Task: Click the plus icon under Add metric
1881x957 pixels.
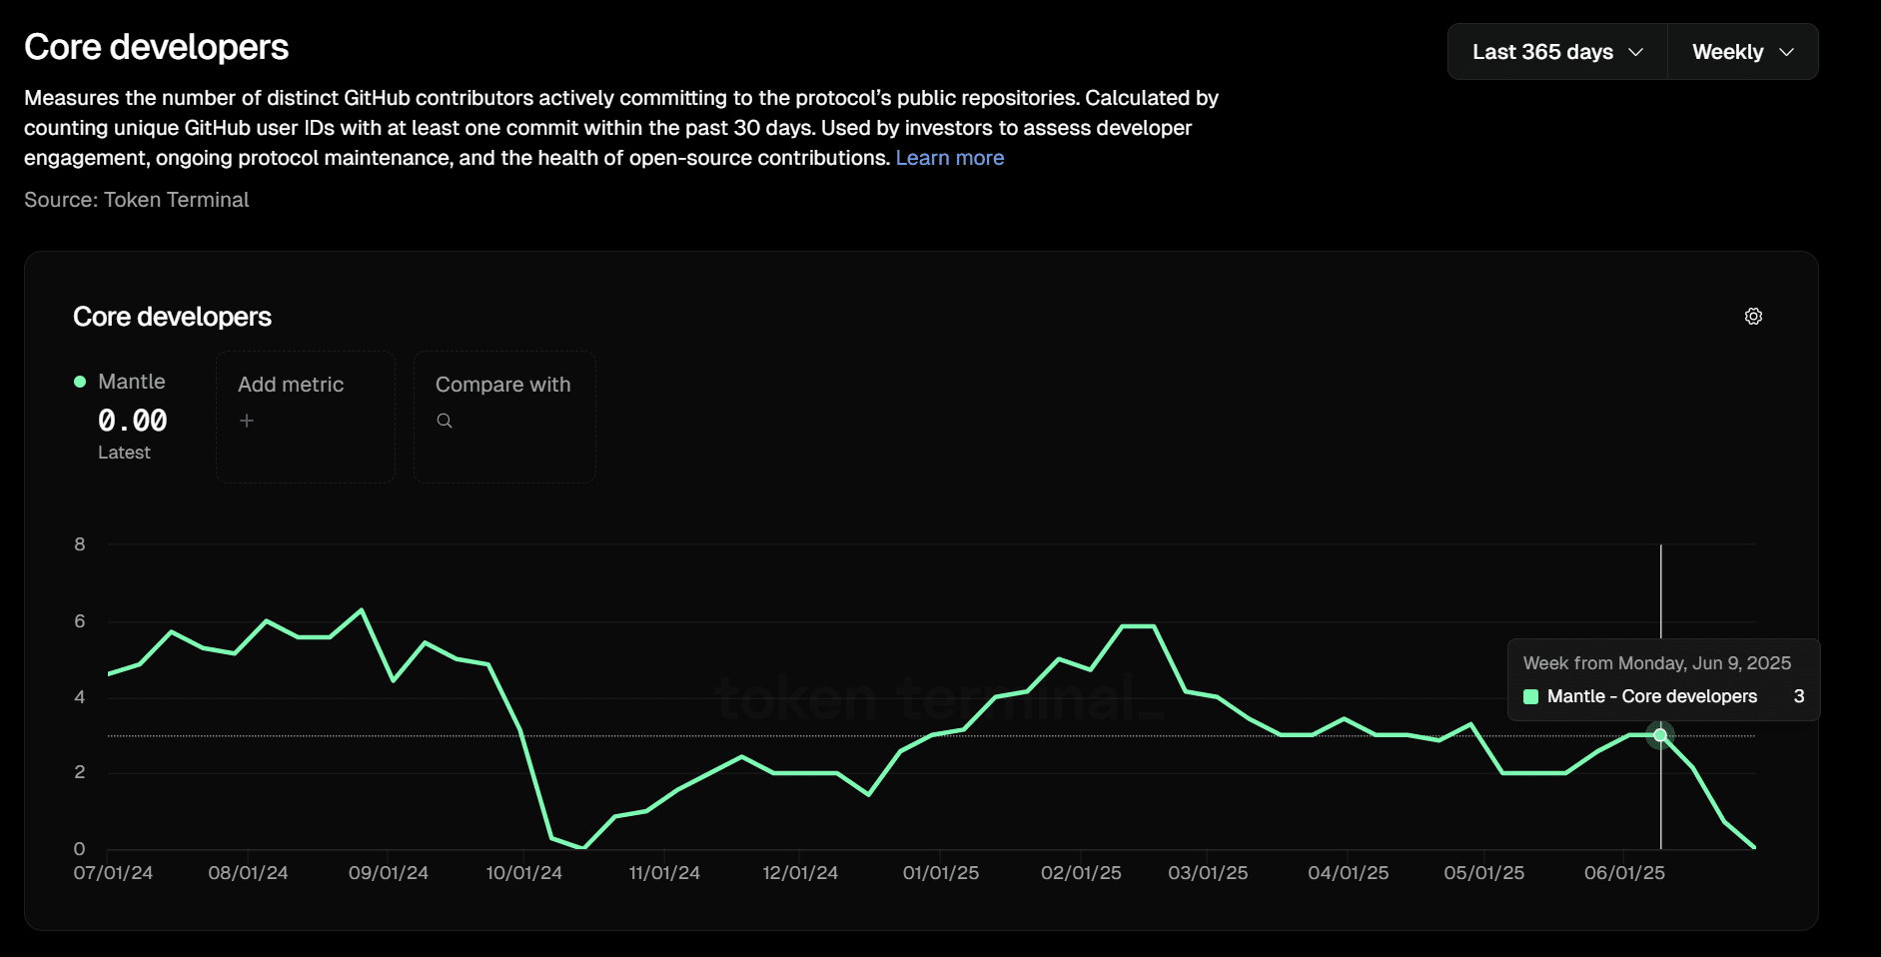Action: coord(247,421)
